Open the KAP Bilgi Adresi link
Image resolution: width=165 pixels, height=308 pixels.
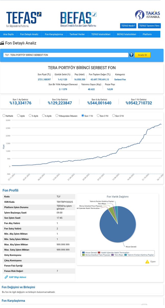point(18,277)
